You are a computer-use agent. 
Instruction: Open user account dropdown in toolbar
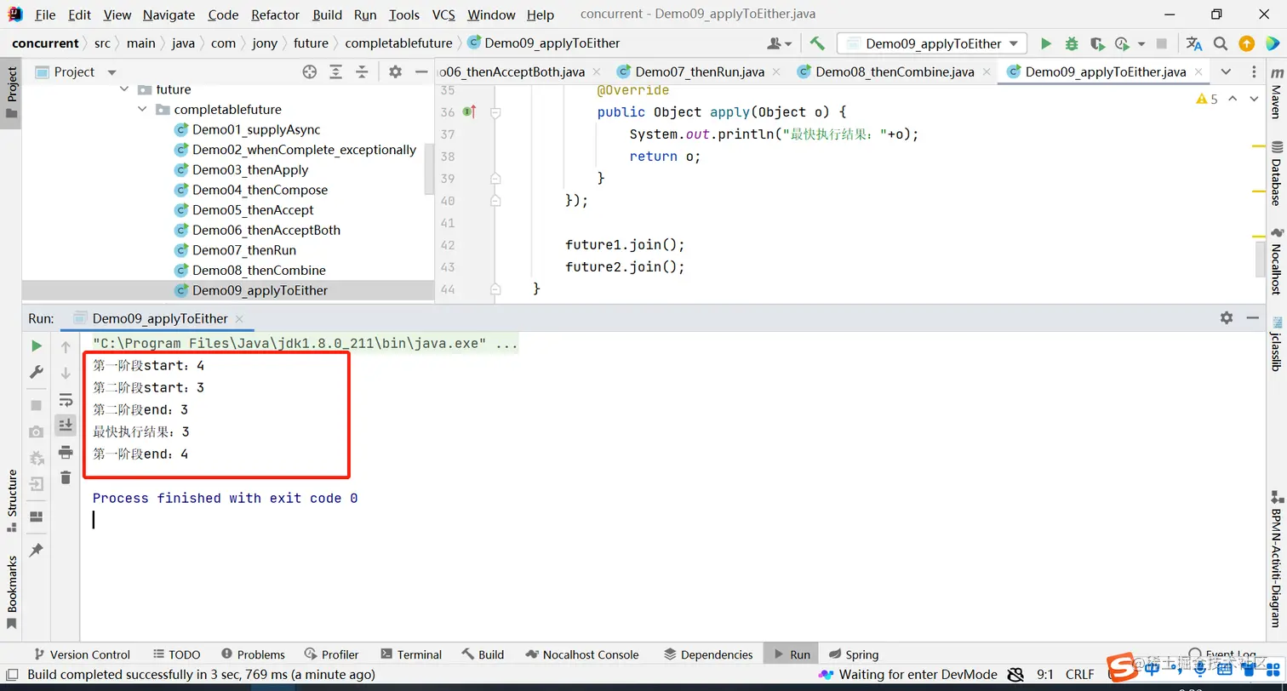(779, 43)
